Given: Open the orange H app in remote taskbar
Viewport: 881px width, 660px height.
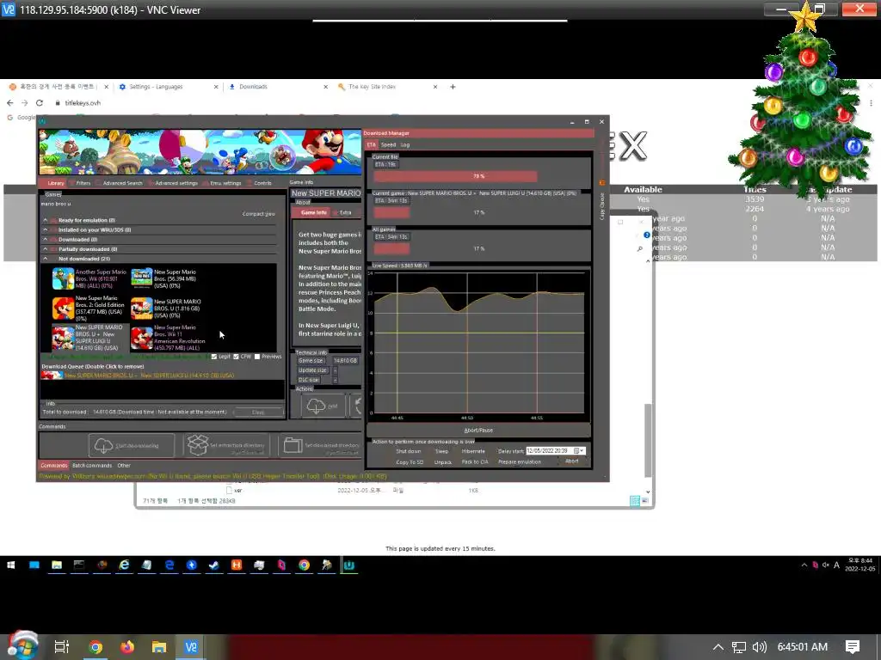Looking at the screenshot, I should 237,565.
